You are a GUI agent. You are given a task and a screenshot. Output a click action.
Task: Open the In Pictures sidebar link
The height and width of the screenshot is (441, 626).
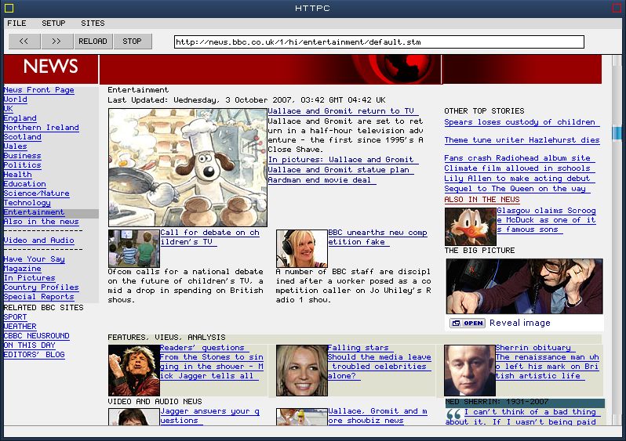click(30, 278)
